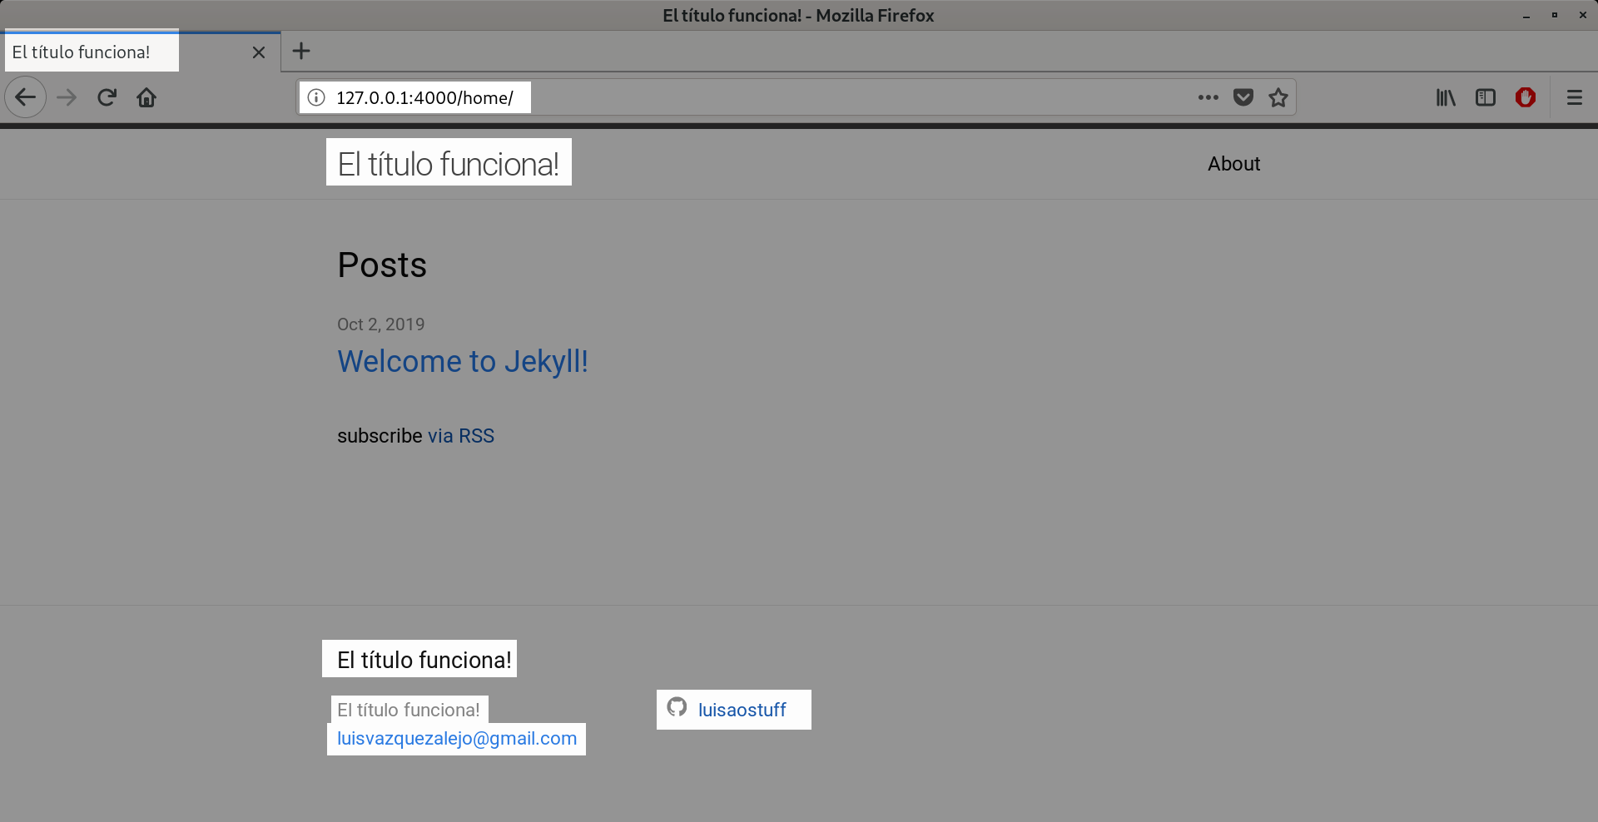Click the footer Gmail email address link
The image size is (1598, 822).
pos(456,739)
